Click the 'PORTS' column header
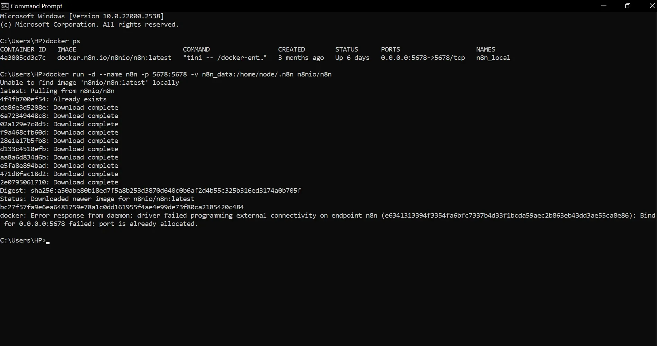This screenshot has width=657, height=346. point(390,49)
